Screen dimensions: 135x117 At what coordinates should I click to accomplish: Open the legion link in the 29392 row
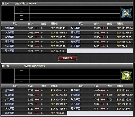[x=10, y=32]
